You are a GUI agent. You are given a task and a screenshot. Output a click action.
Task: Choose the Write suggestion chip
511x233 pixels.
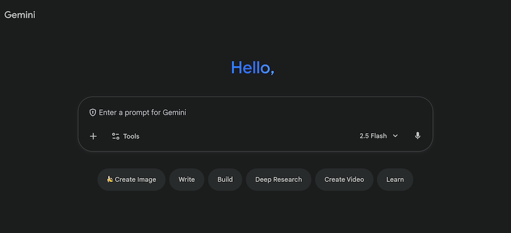click(x=187, y=180)
